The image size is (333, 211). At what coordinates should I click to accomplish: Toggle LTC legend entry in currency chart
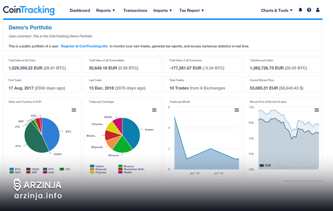[x=65, y=169]
